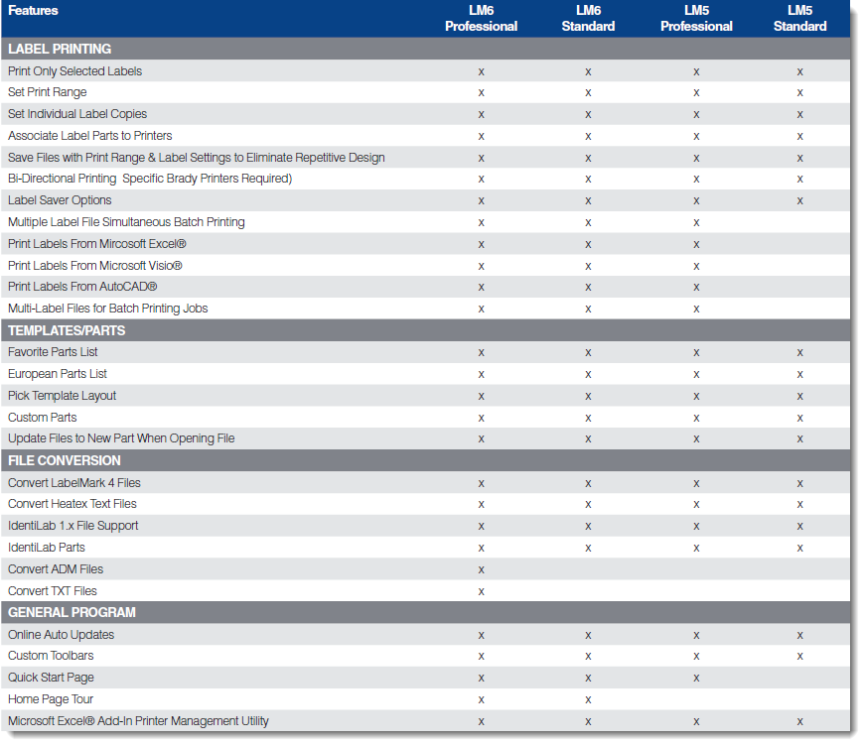865x746 pixels.
Task: Click LM6 Standard x mark for Home Page Tour
Action: pos(588,699)
